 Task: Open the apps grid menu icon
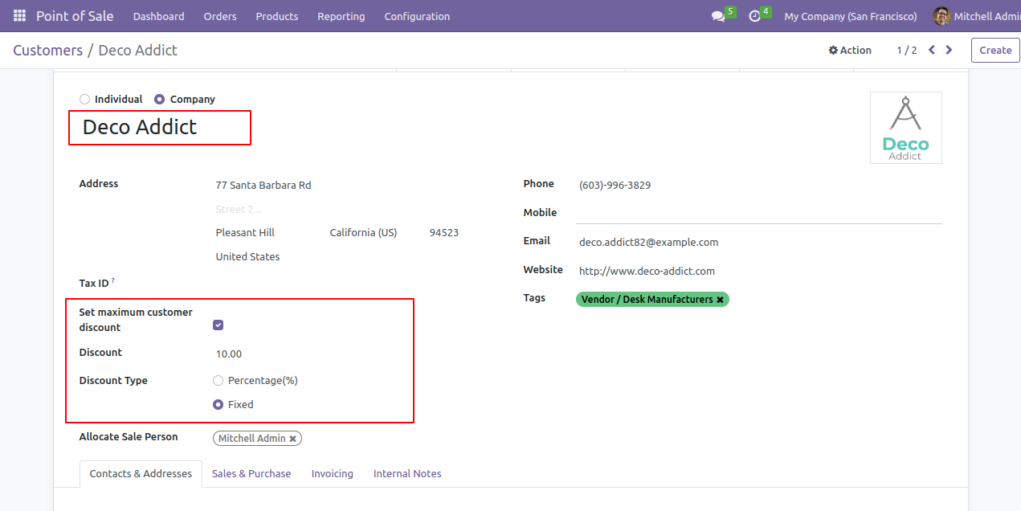click(x=19, y=16)
